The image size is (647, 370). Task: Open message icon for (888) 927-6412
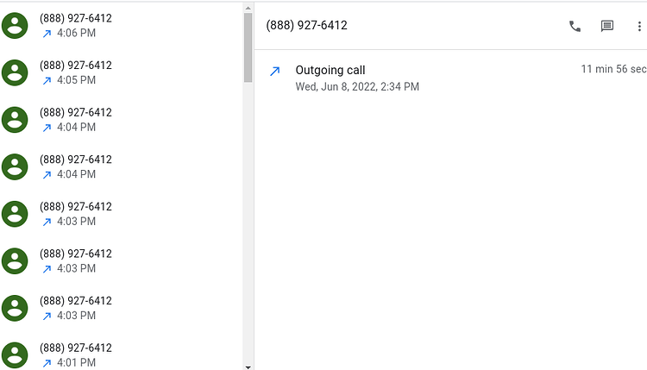click(x=607, y=27)
